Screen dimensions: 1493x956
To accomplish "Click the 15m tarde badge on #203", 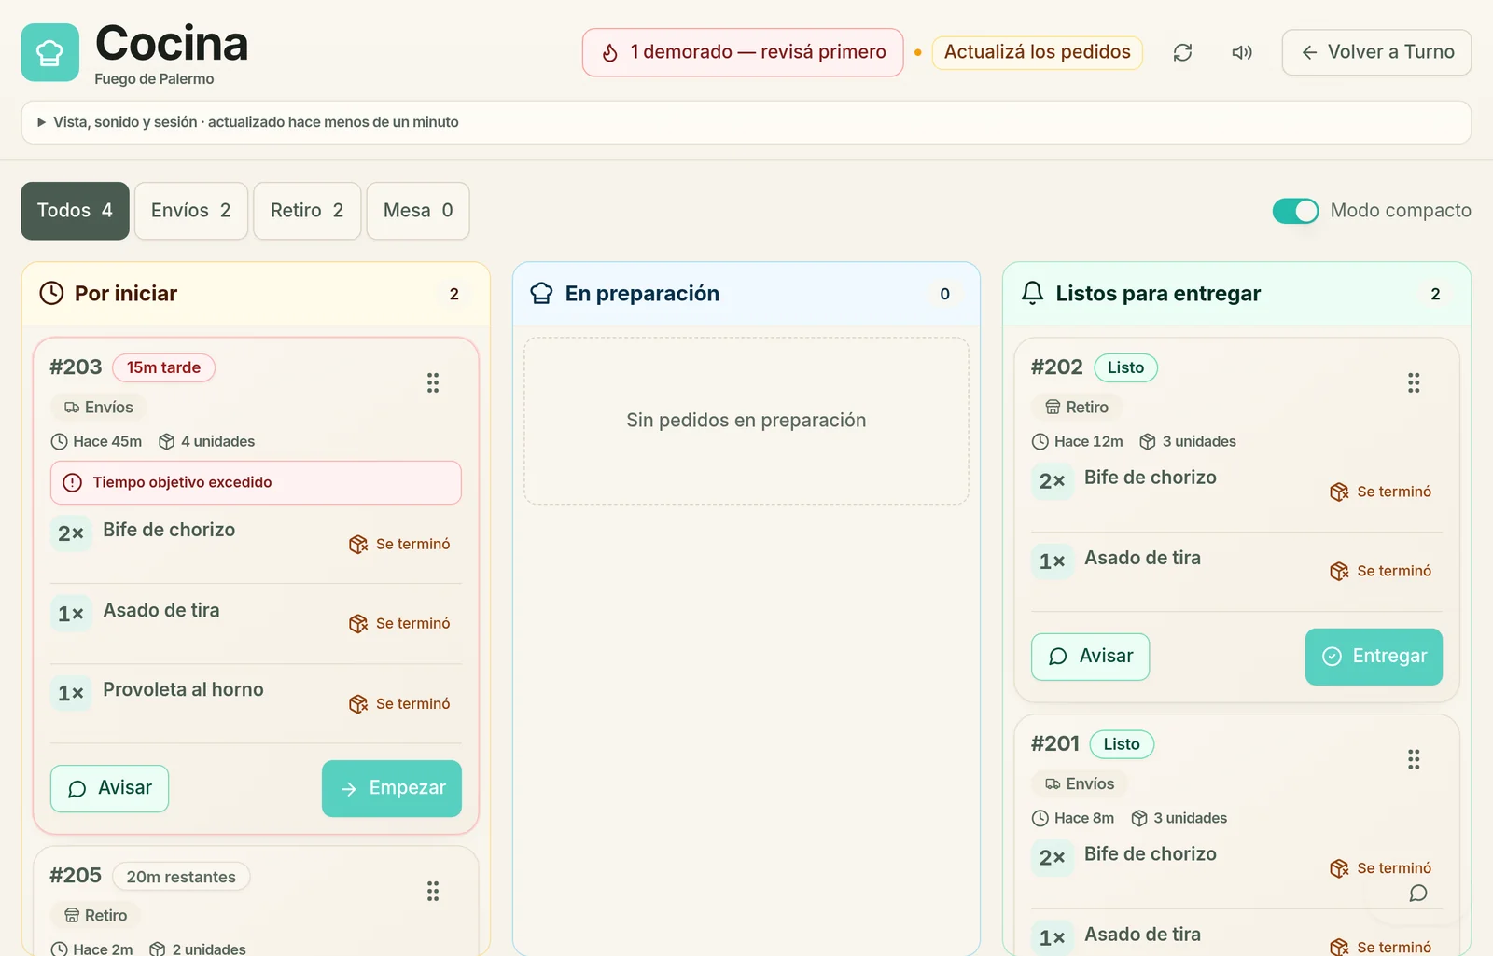I will [x=164, y=367].
